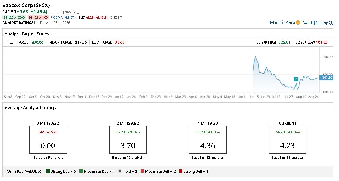Viewport: 339px width, 181px height.
Task: Click the red ask quote 141.29 x 100
Action: point(38,17)
